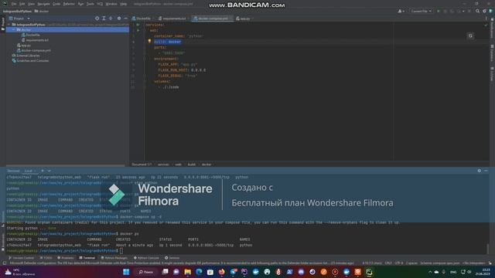495x278 pixels.
Task: Open the Tools menu
Action: tap(90, 4)
